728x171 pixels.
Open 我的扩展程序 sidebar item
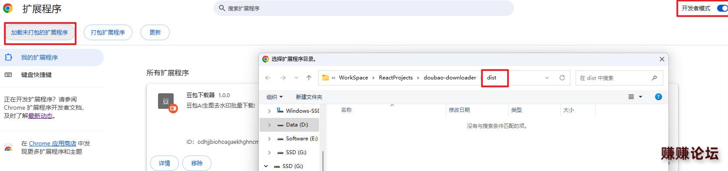point(52,57)
